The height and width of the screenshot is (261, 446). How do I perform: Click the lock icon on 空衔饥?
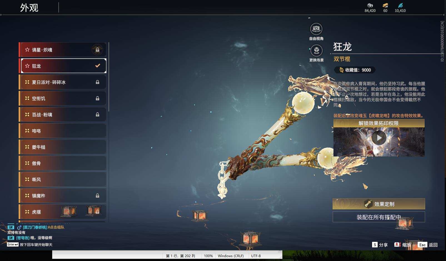98,98
